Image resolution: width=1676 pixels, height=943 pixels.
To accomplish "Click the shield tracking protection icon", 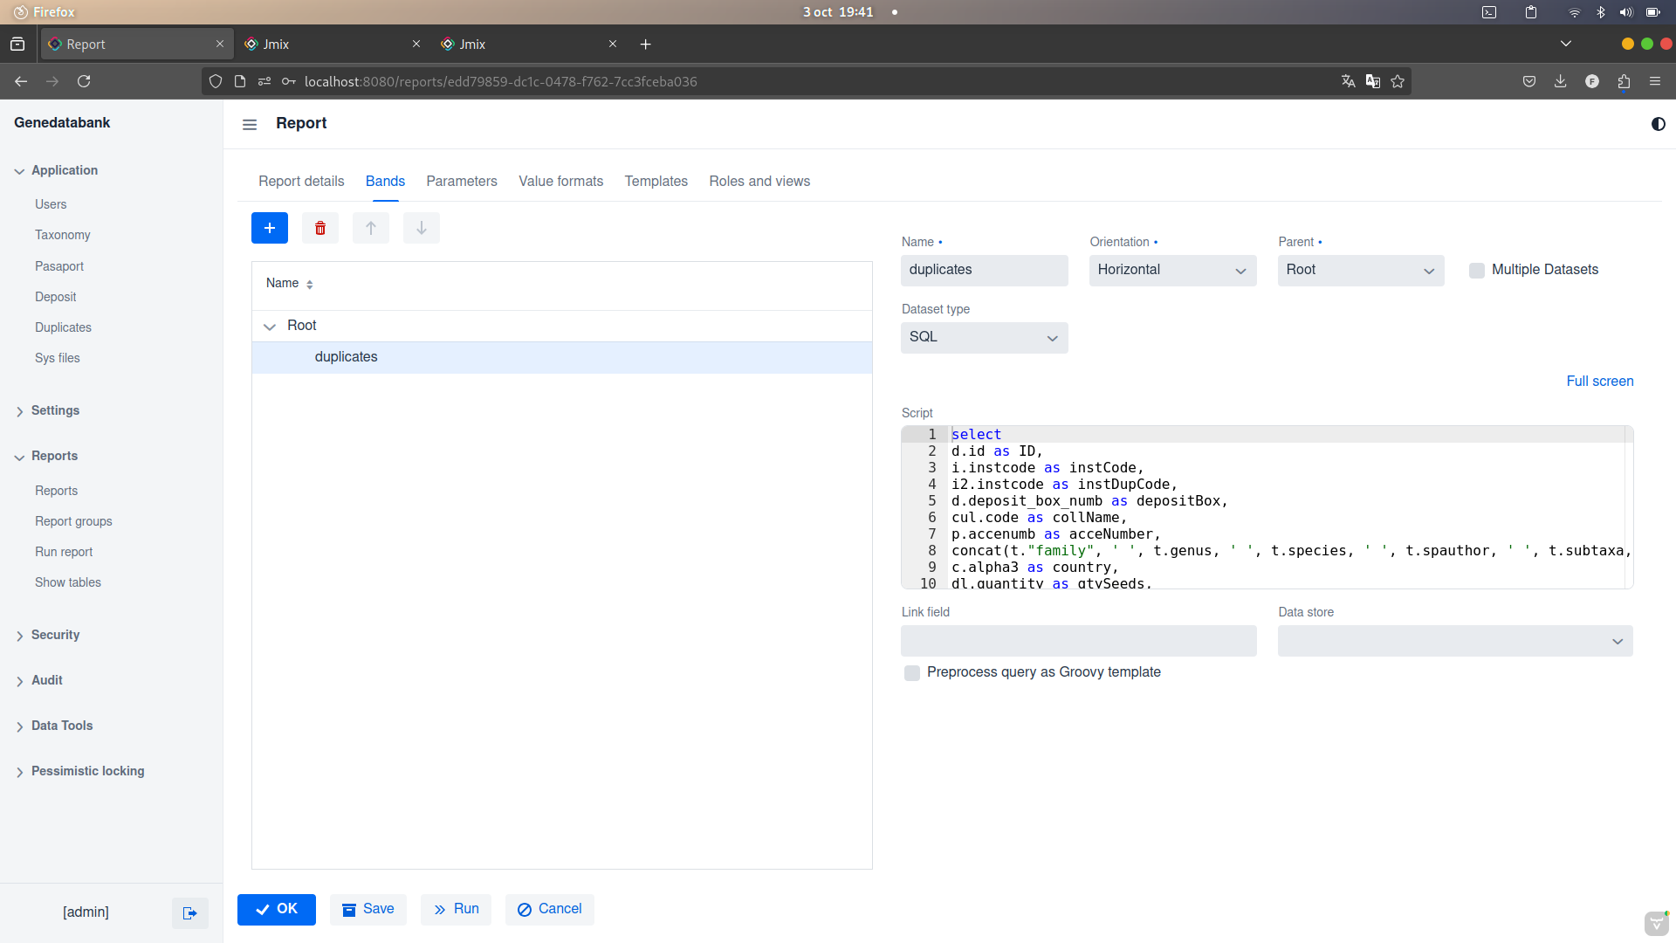I will (x=216, y=81).
